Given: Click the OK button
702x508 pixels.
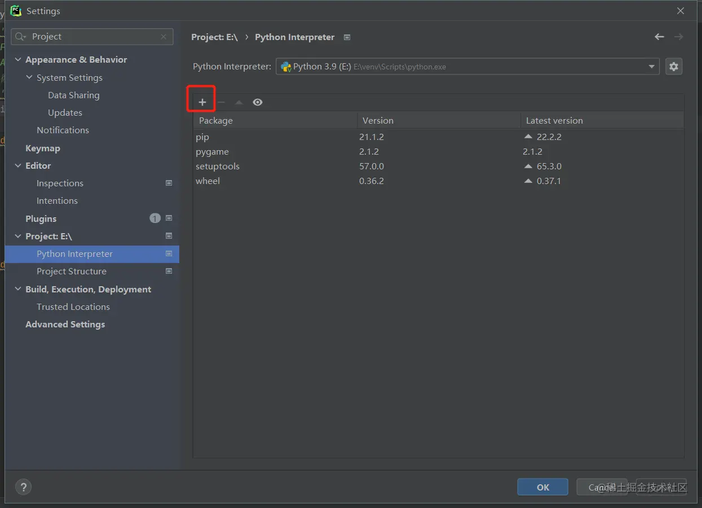Looking at the screenshot, I should pyautogui.click(x=543, y=487).
